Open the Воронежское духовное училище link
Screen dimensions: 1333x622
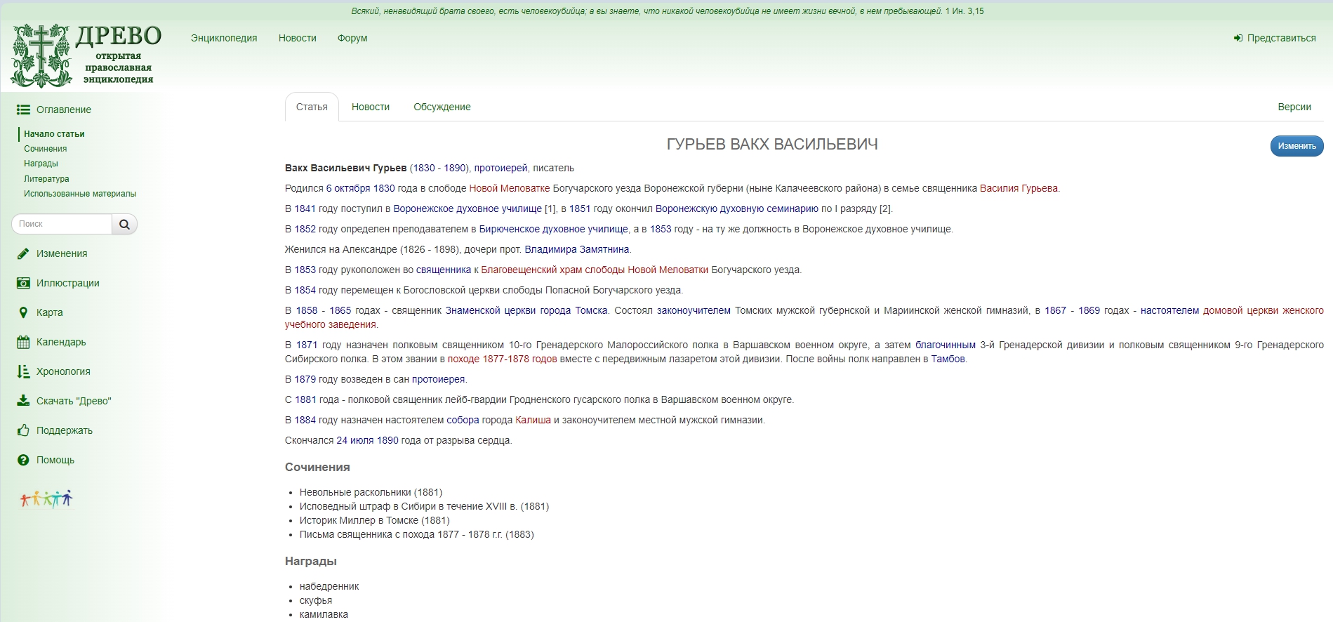point(467,209)
